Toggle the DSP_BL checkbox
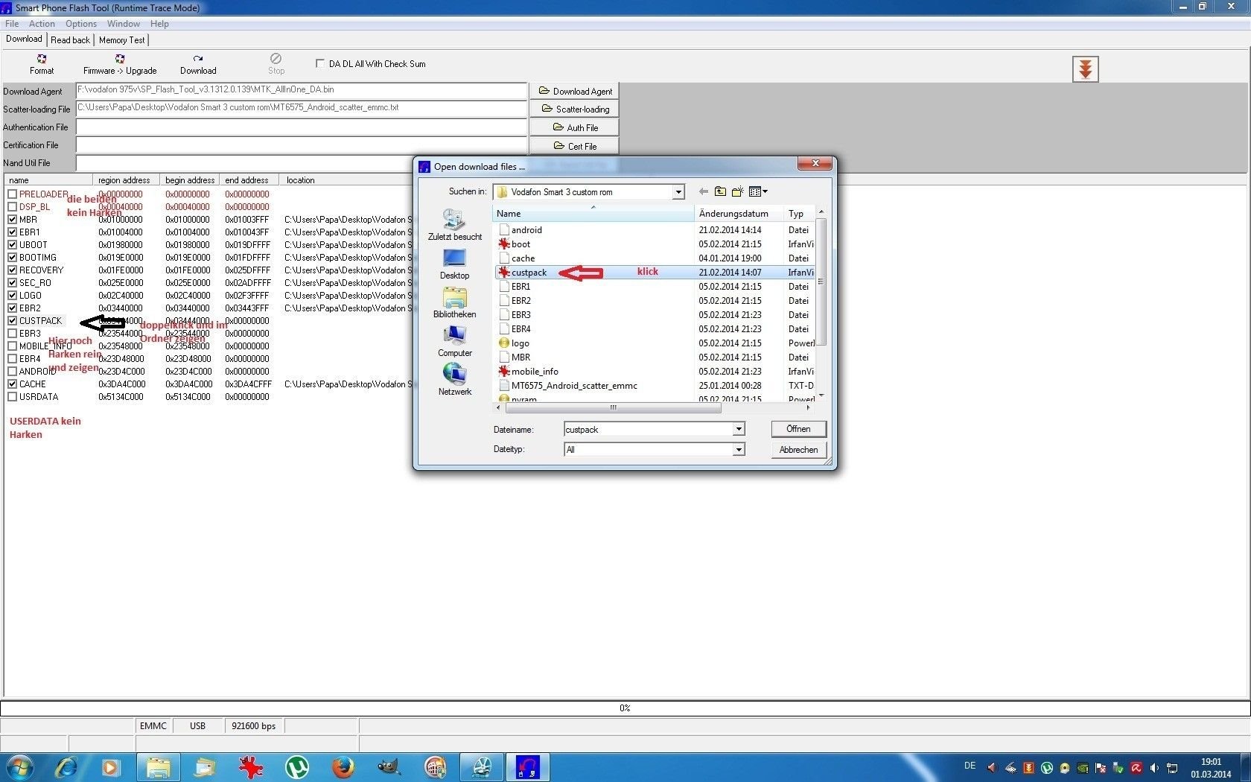The height and width of the screenshot is (782, 1251). (x=12, y=207)
